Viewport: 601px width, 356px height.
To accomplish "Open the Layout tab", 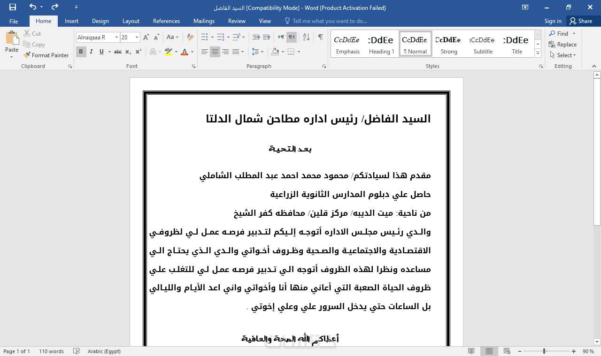I will tap(131, 21).
